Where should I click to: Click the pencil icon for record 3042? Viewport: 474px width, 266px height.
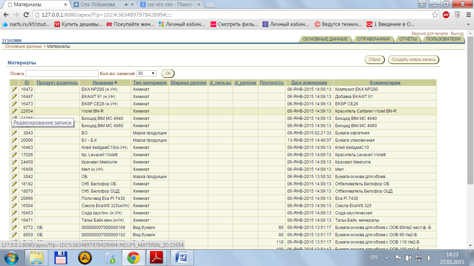click(x=14, y=177)
